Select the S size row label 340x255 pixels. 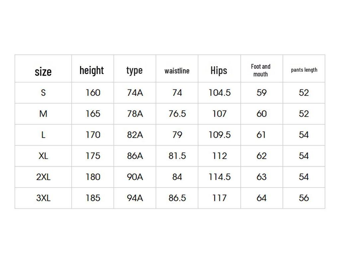43,93
